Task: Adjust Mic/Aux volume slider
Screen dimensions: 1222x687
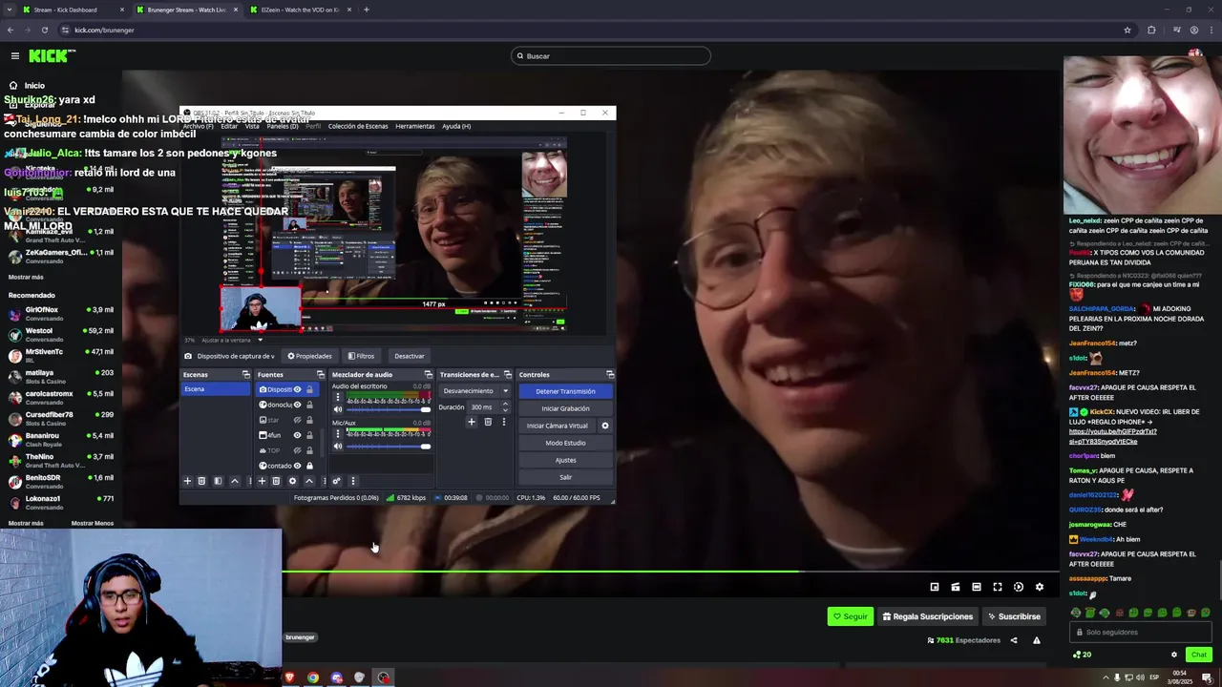Action: tap(389, 446)
